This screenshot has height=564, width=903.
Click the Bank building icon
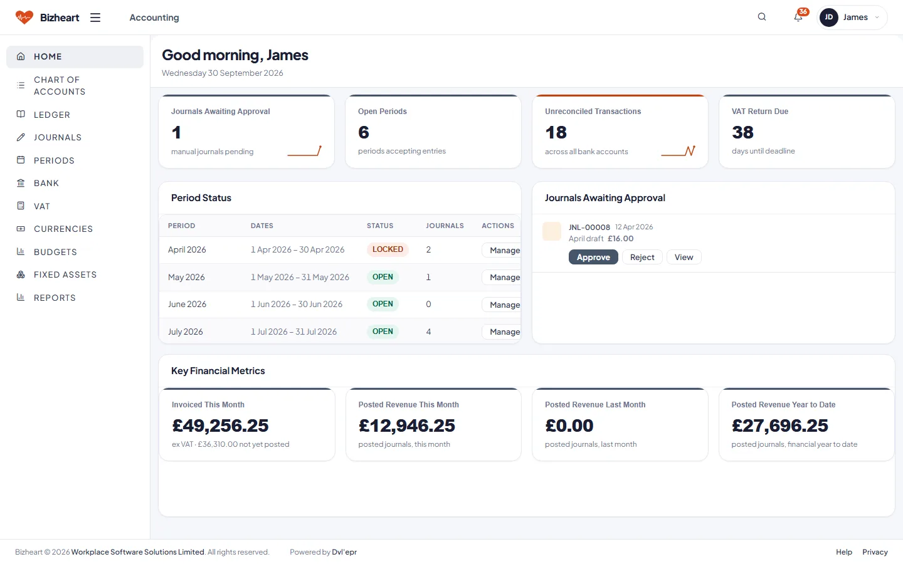[21, 183]
